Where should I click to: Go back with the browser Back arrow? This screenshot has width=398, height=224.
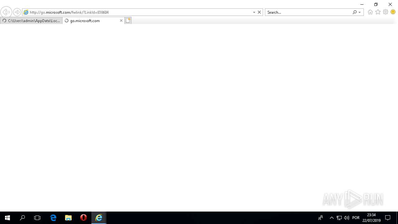(6, 12)
